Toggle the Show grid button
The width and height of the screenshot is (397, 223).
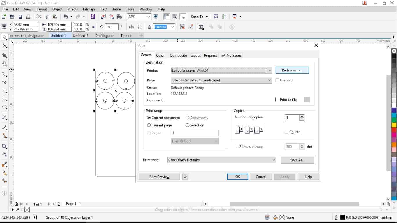175,17
